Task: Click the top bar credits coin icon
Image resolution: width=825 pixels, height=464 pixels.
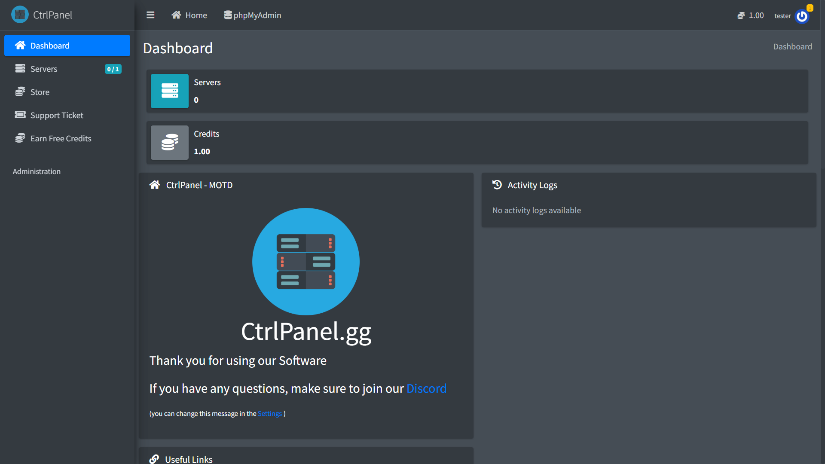Action: (741, 15)
